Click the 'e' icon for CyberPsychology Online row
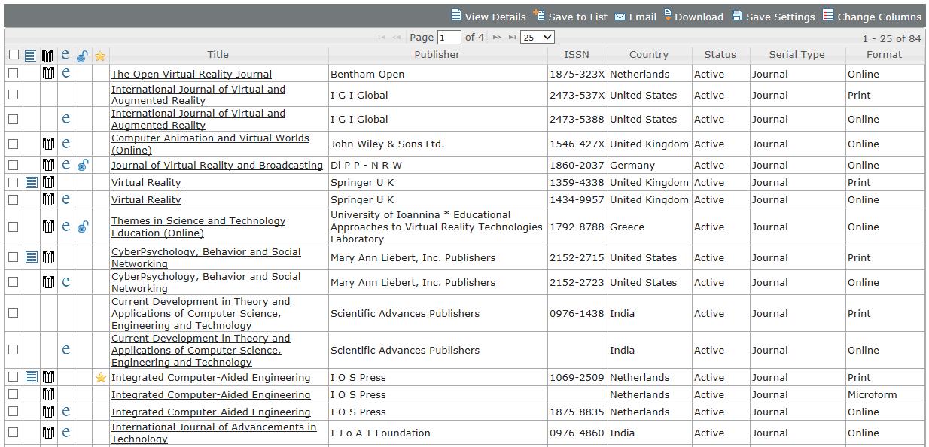The image size is (929, 447). coord(65,282)
